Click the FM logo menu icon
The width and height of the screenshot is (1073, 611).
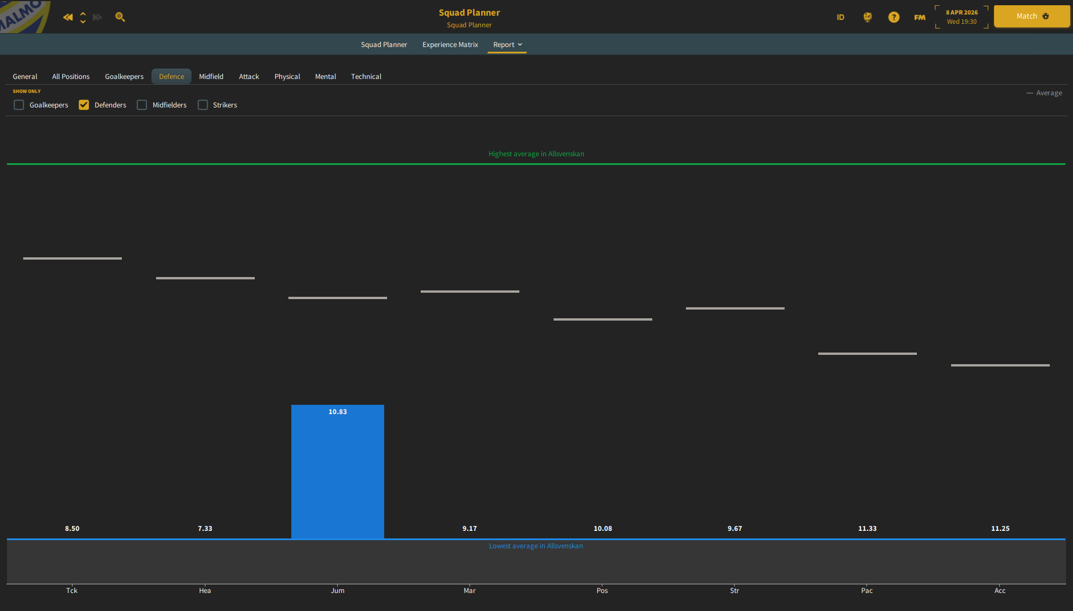point(920,17)
